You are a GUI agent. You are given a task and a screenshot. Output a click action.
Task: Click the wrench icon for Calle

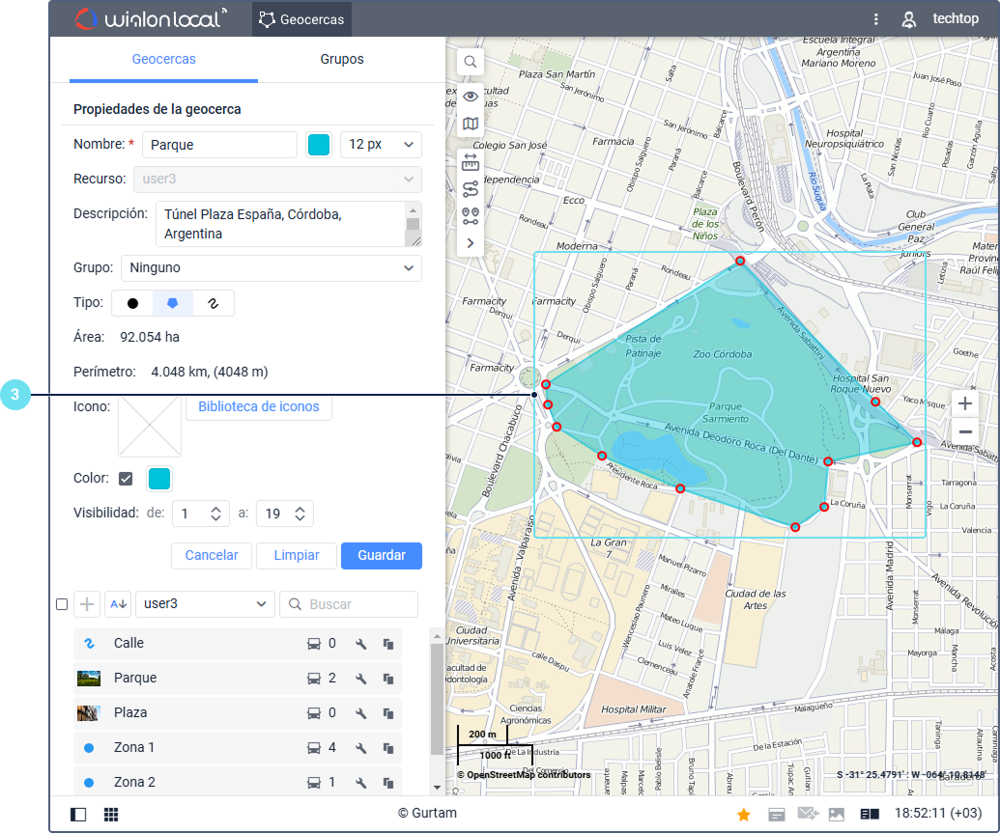(x=360, y=644)
